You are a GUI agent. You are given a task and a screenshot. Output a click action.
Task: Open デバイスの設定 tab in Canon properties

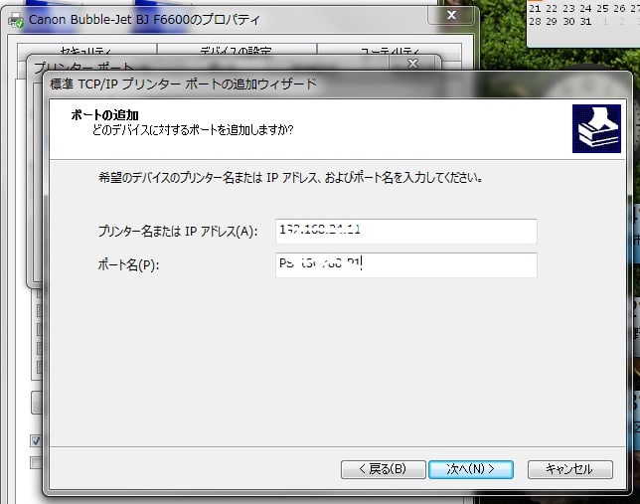(237, 50)
